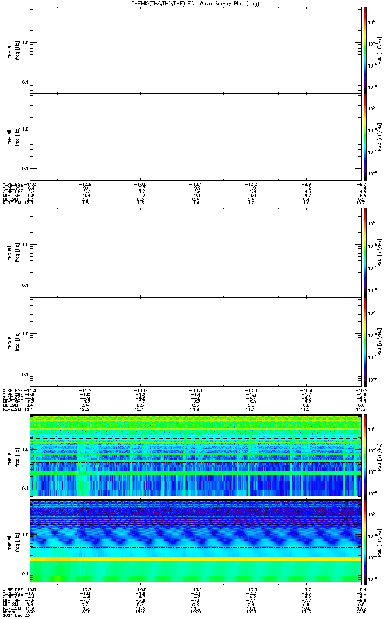Select the THD B-perpendicular spectrogram panel
Viewport: 386px width, 619px height.
pos(195,252)
